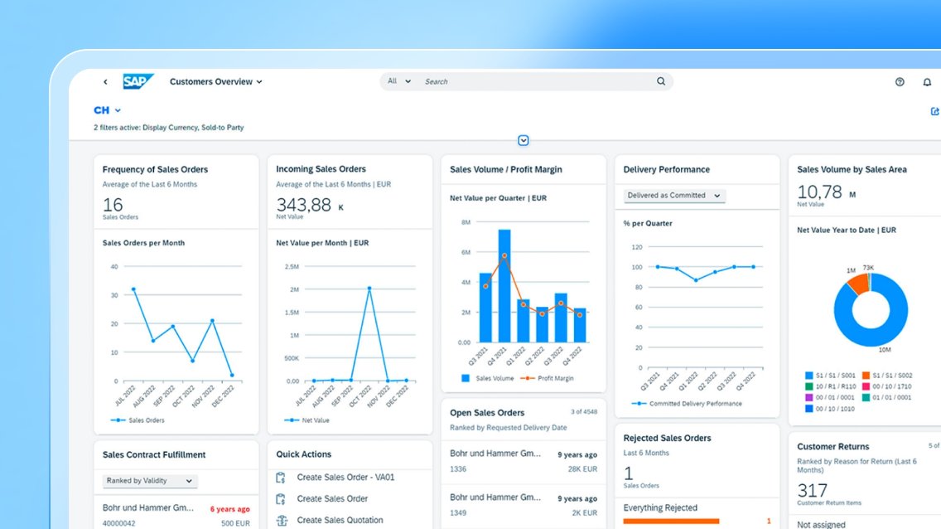The image size is (941, 529).
Task: Click the S1 / S1 / S002 legend swatch
Action: tap(866, 376)
